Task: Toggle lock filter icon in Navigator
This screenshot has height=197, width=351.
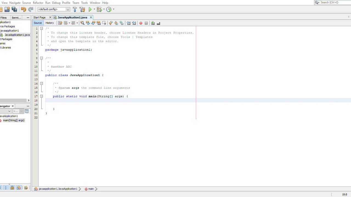Action: tap(12, 188)
